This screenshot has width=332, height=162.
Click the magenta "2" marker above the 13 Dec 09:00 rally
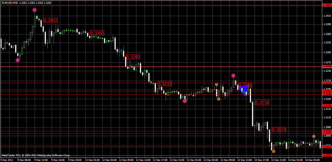(x=233, y=75)
